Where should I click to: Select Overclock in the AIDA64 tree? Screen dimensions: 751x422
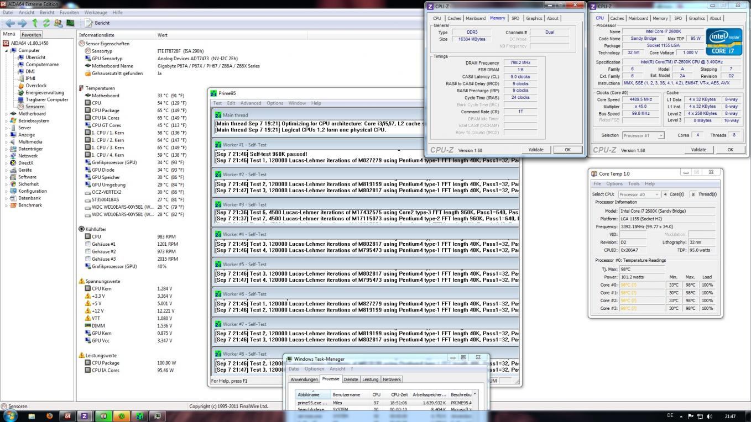point(36,86)
